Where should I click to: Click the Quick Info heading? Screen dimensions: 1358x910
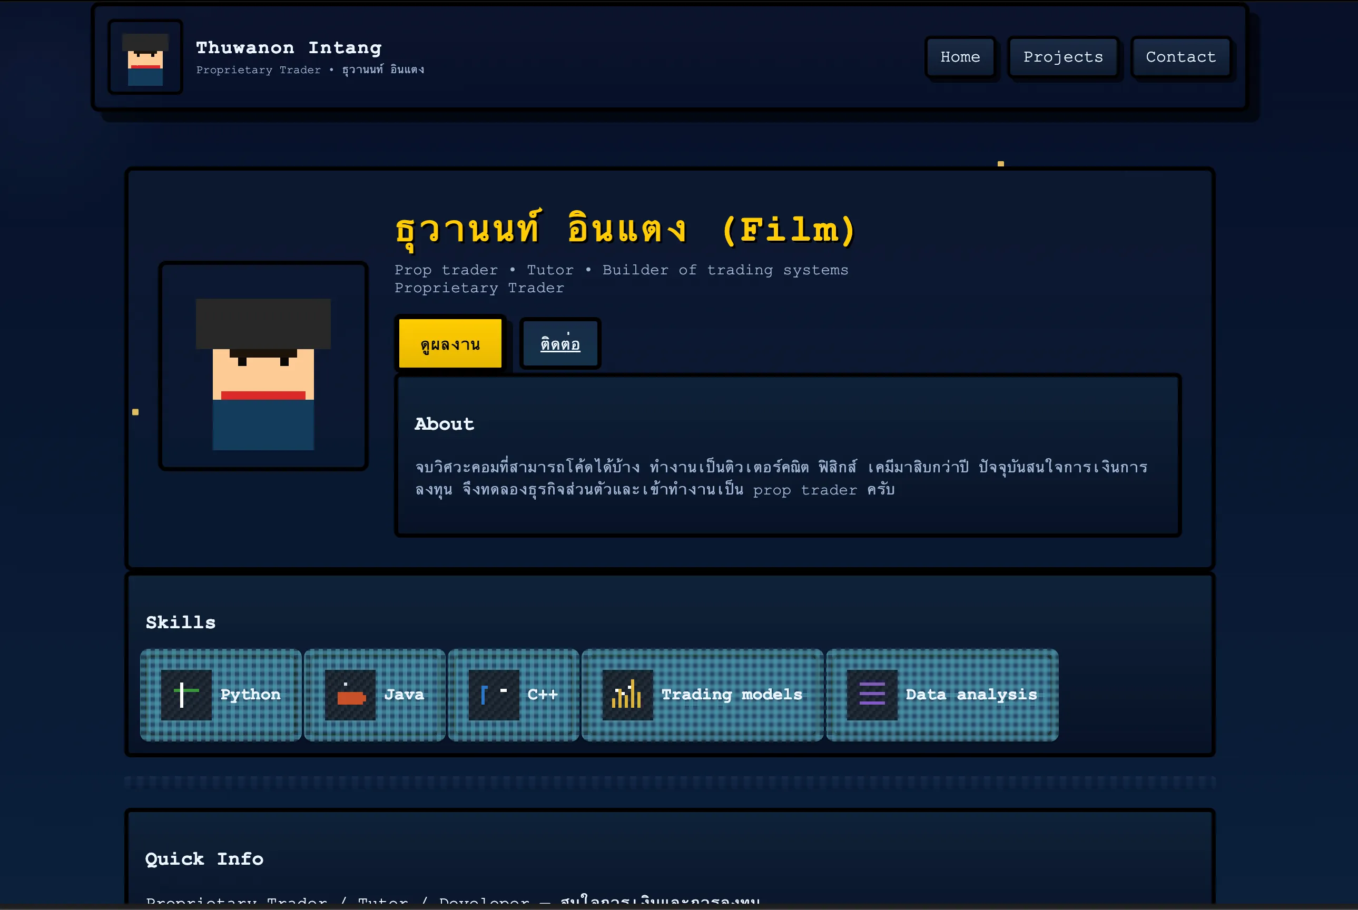204,859
